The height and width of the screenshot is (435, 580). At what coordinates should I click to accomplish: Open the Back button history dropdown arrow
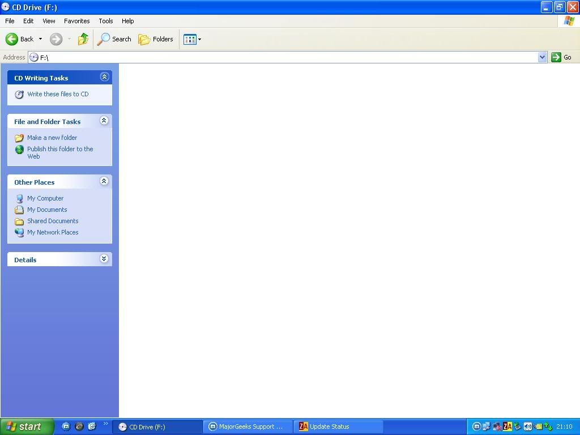coord(40,39)
